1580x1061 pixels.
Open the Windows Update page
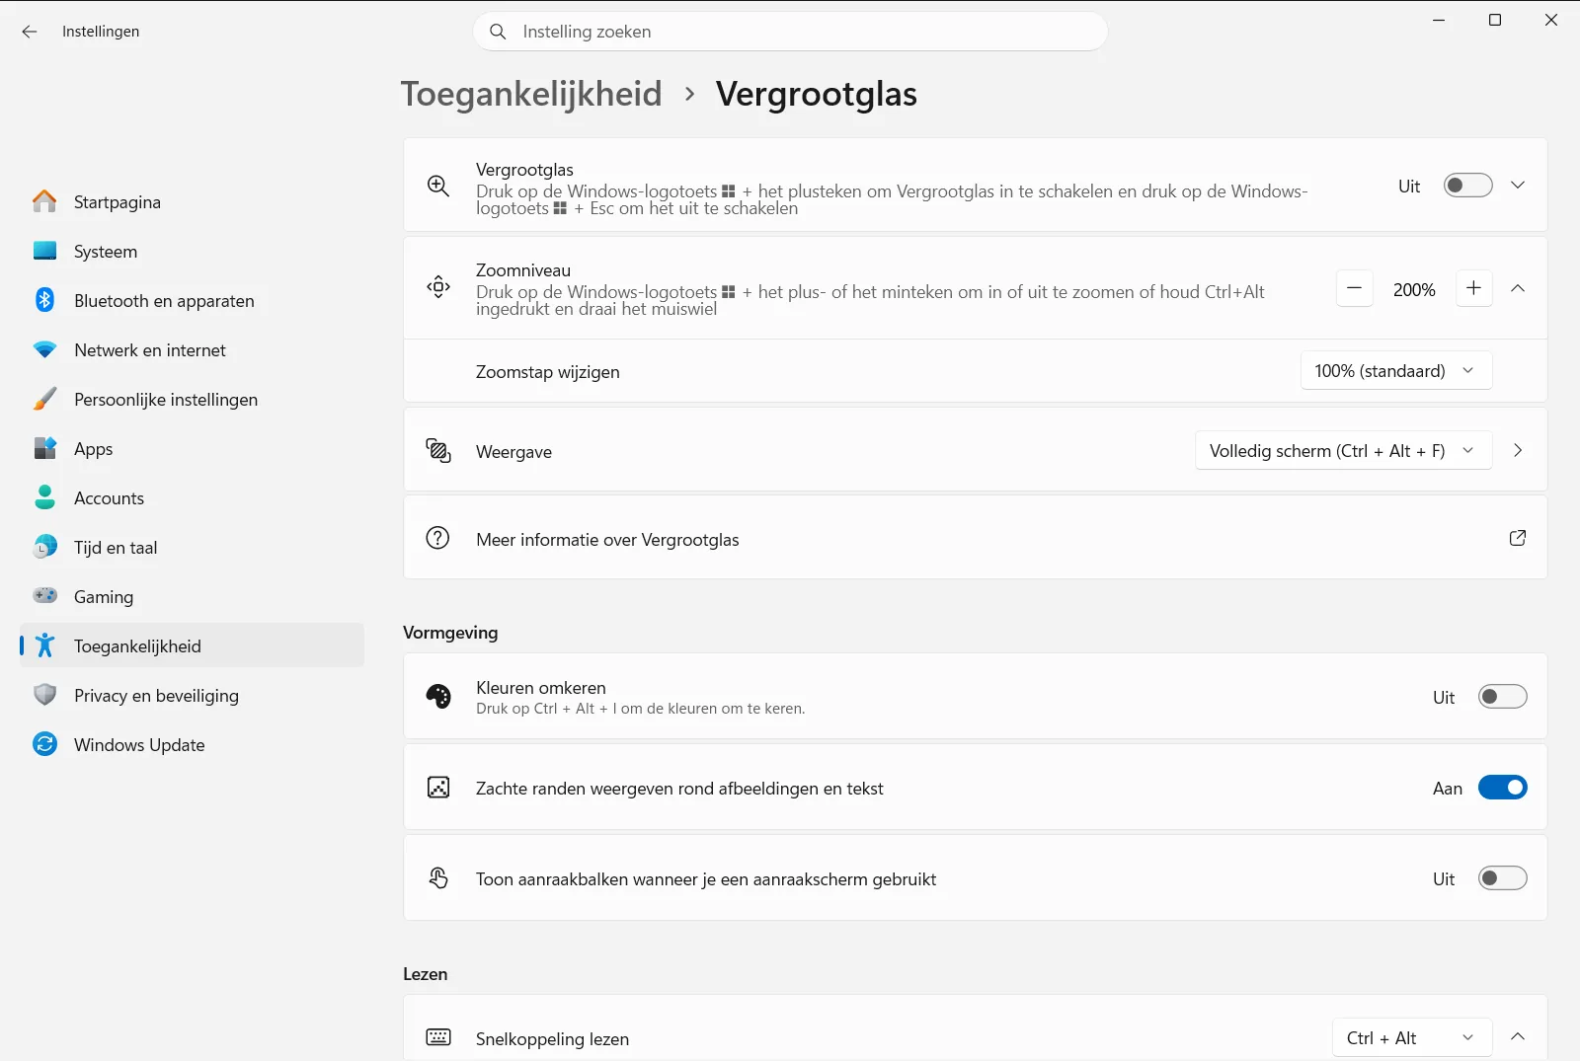[192, 744]
